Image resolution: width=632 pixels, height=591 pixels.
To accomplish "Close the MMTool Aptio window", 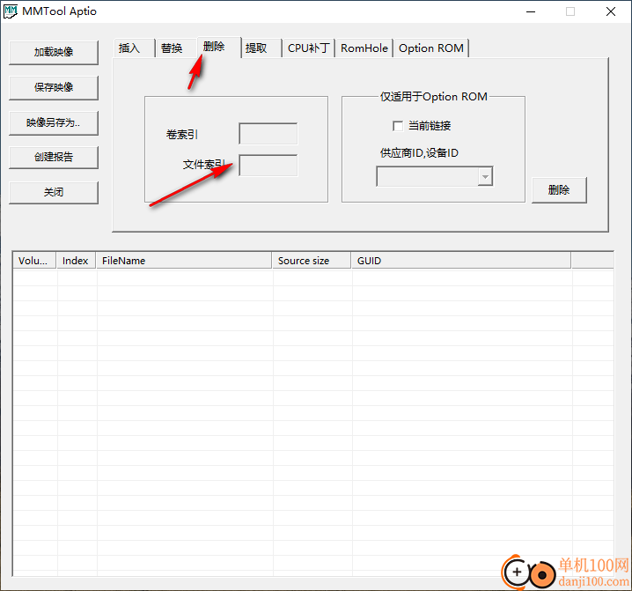I will pyautogui.click(x=611, y=11).
